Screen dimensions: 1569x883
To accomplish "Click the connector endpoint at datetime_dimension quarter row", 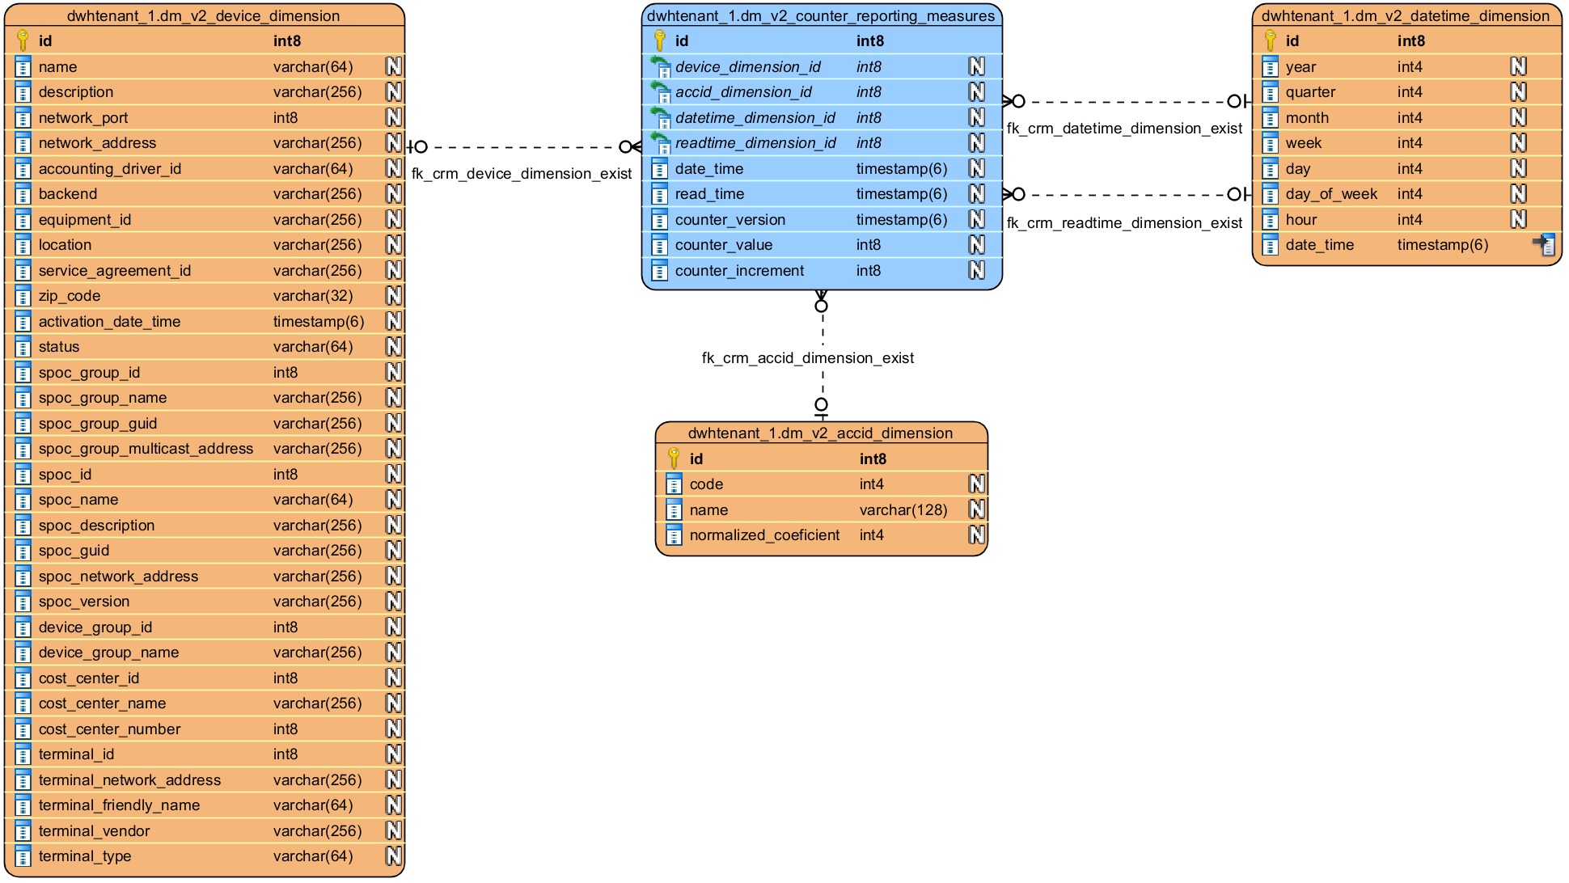I will tap(1235, 102).
